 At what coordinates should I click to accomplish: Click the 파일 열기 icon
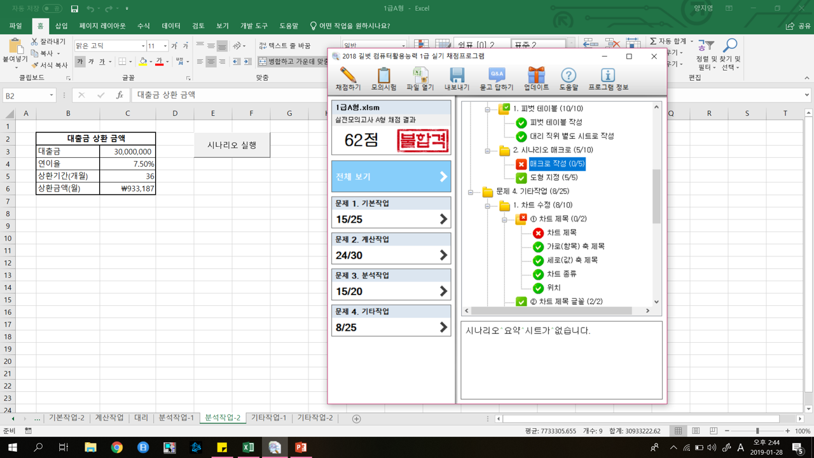[x=420, y=79]
